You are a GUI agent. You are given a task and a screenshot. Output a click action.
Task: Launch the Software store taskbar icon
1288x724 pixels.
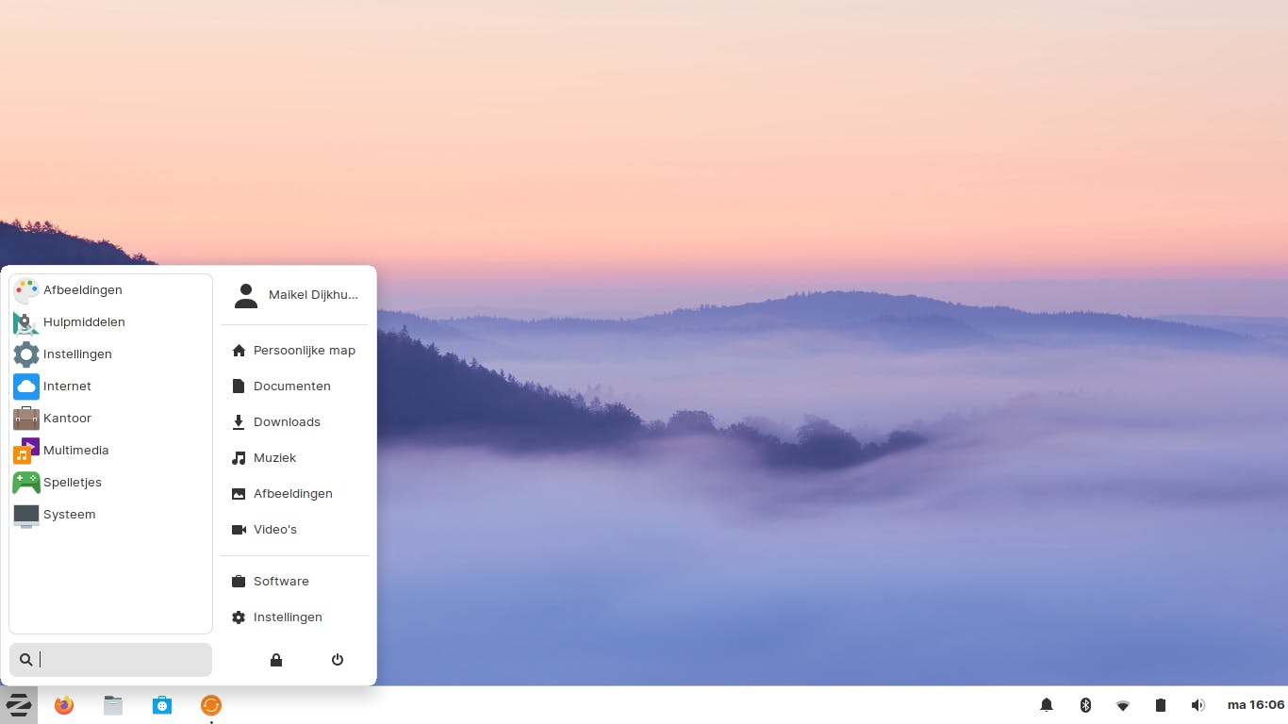coord(161,704)
